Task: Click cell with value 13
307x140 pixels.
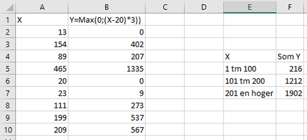Action: pyautogui.click(x=42, y=32)
